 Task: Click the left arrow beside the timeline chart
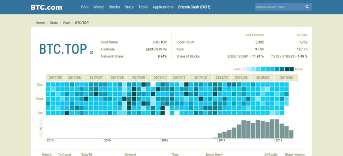pos(41,129)
